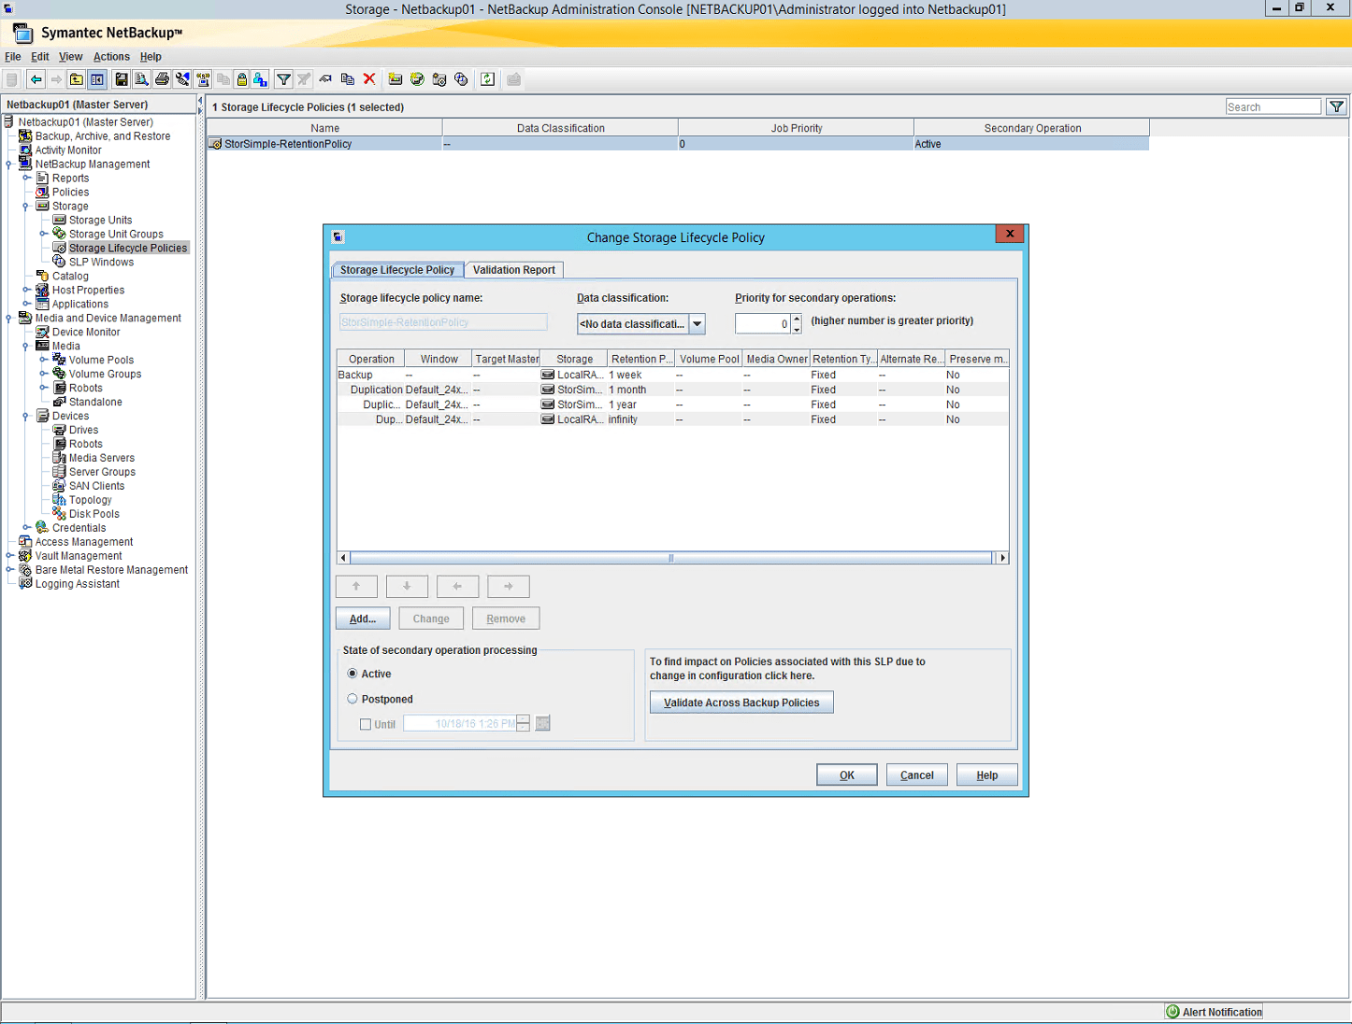This screenshot has width=1352, height=1024.
Task: Collapse the NetBackup Management tree node
Action: click(8, 164)
